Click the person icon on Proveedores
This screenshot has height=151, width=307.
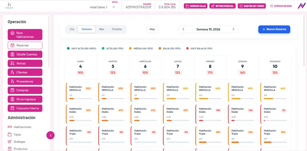point(12,81)
